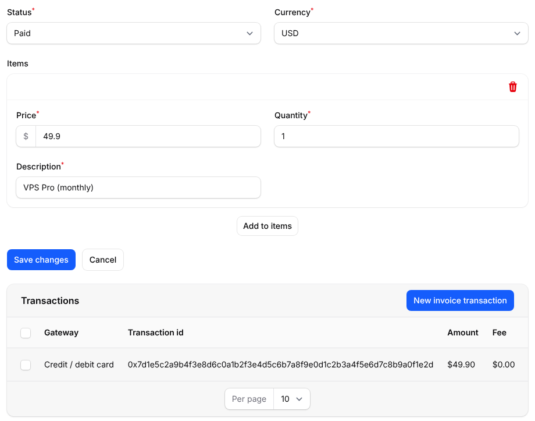Click the Add to items button
Screen dimensions: 535x421
click(267, 226)
